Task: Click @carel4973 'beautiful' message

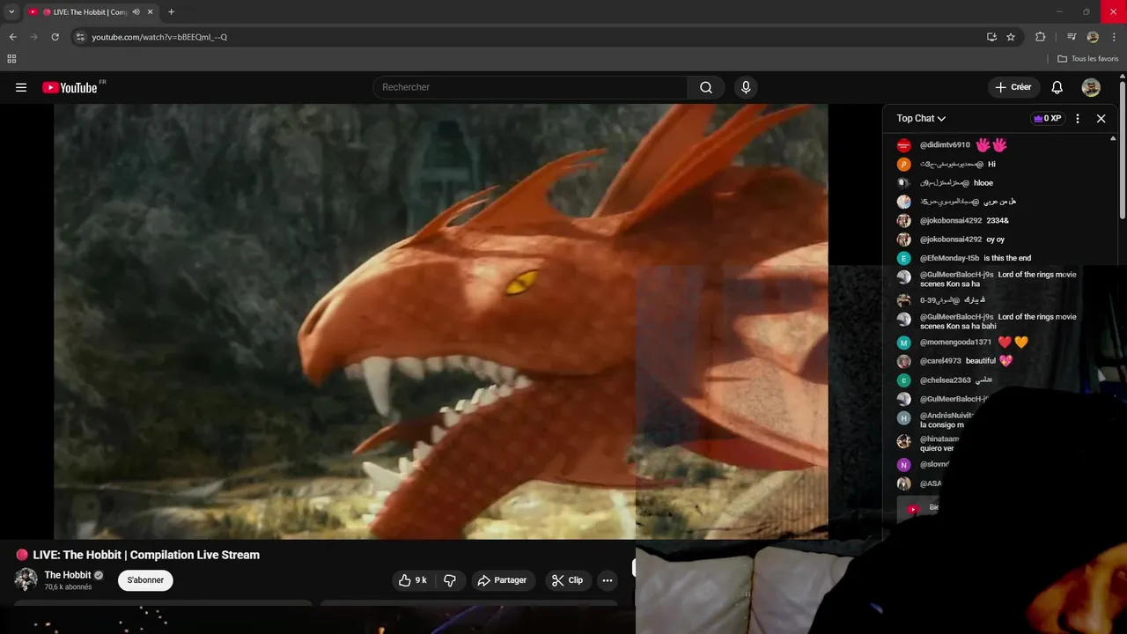Action: click(981, 361)
